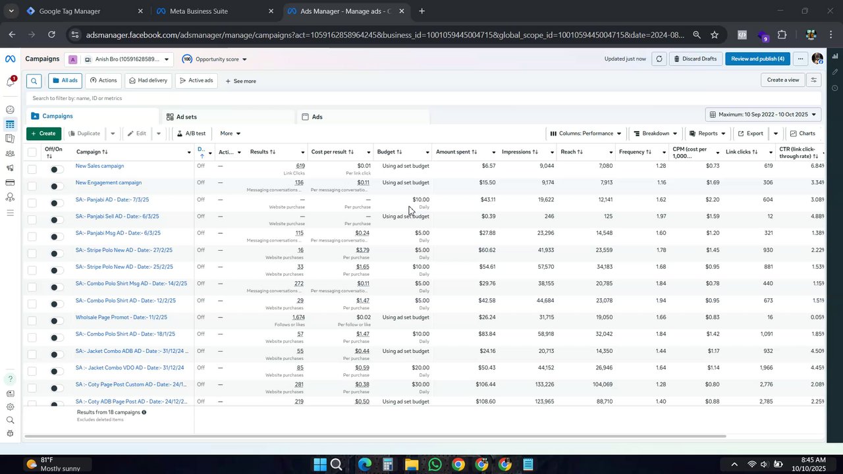Switch to the Meta Business Suite browser tab
The image size is (843, 474).
215,11
